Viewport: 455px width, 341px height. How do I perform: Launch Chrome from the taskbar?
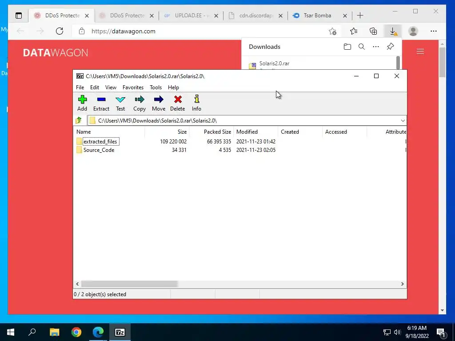(x=76, y=332)
